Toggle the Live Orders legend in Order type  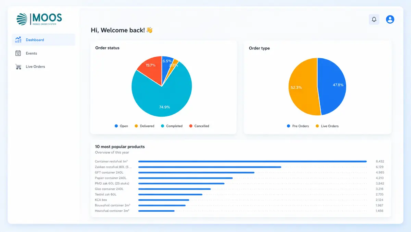point(327,126)
